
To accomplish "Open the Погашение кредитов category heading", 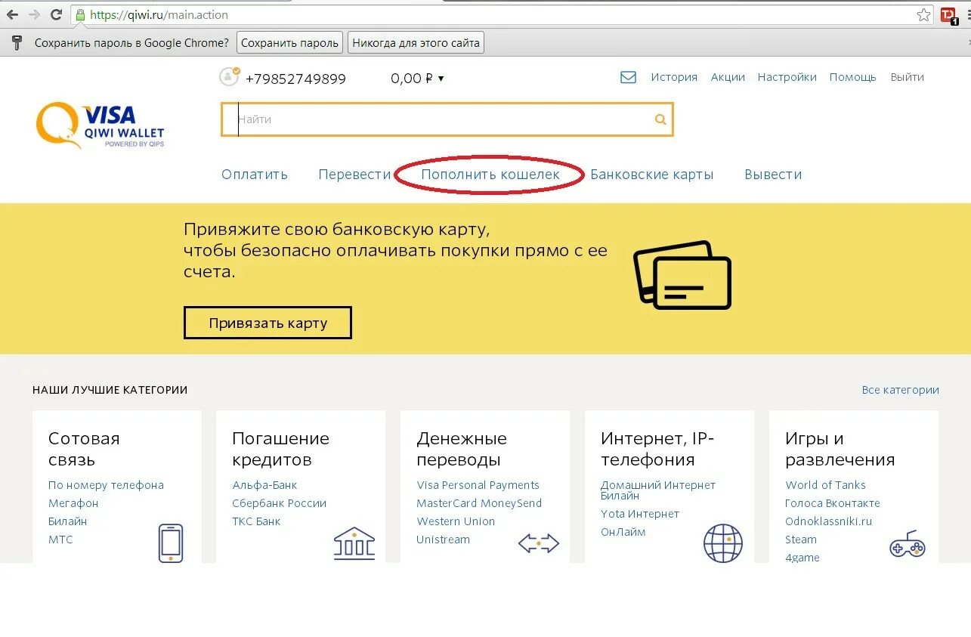I will [x=280, y=449].
